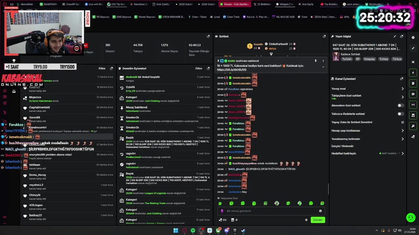Click the Roleplay stream tag
This screenshot has width=419, height=235.
coord(370,59)
